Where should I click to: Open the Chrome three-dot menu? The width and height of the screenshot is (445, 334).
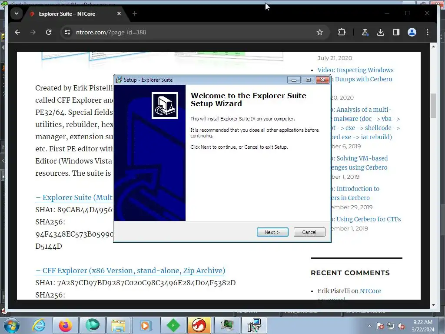(x=428, y=32)
